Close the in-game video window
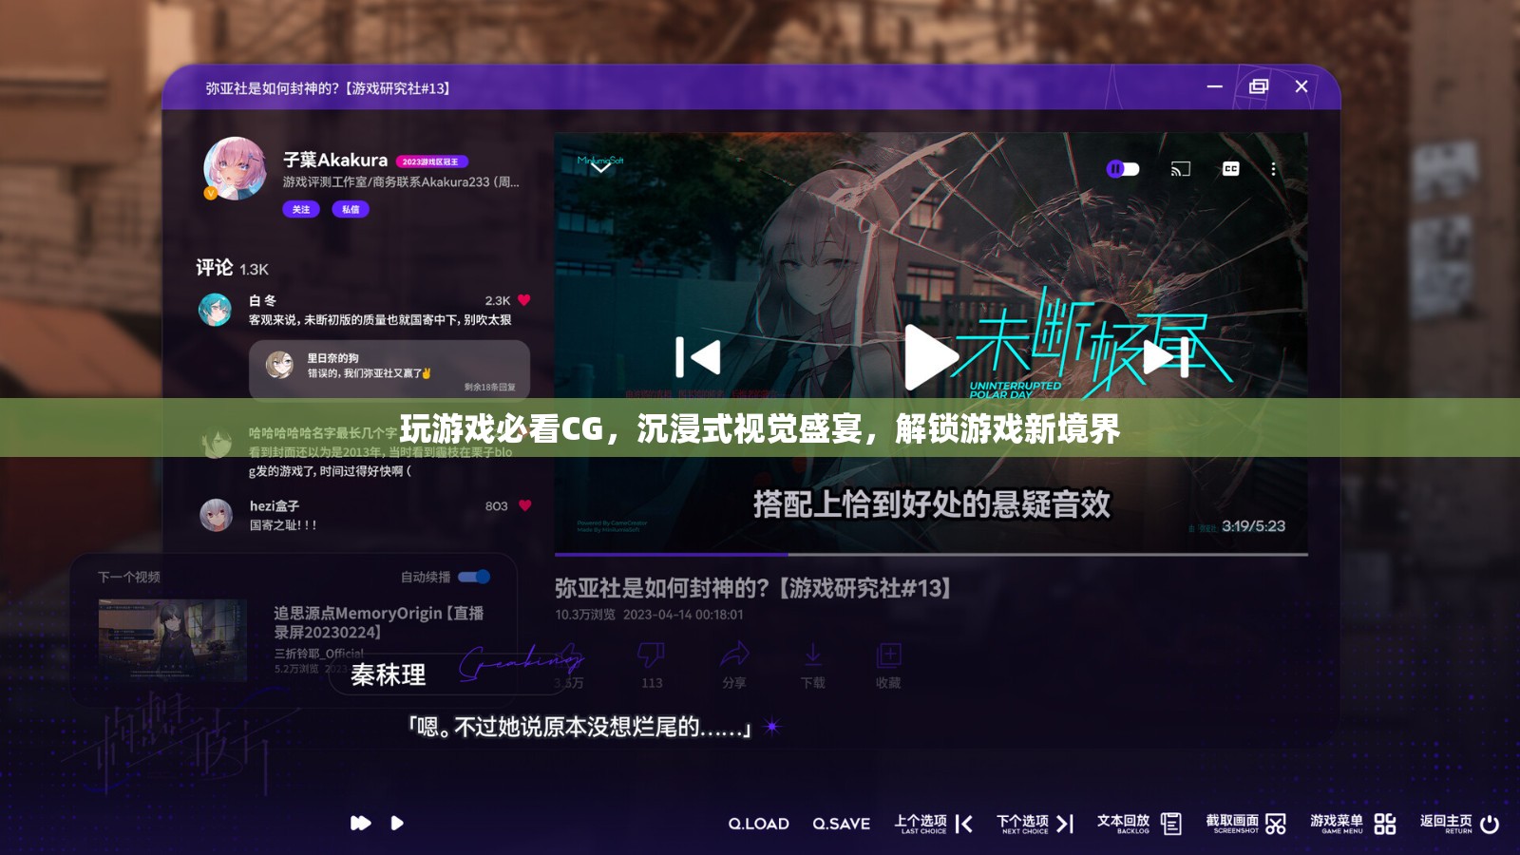This screenshot has width=1520, height=855. tap(1301, 86)
